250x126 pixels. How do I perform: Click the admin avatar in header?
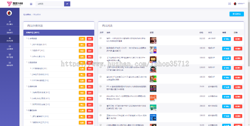coord(235,4)
